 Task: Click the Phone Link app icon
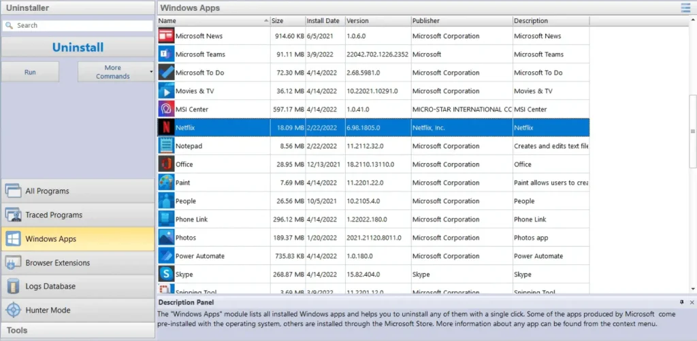[x=166, y=219]
